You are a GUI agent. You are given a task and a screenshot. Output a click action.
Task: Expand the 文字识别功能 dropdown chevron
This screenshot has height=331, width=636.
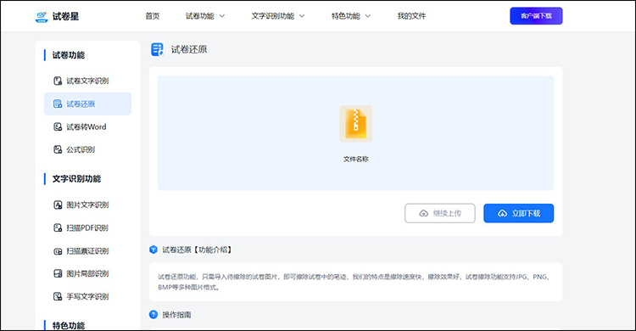pyautogui.click(x=302, y=16)
